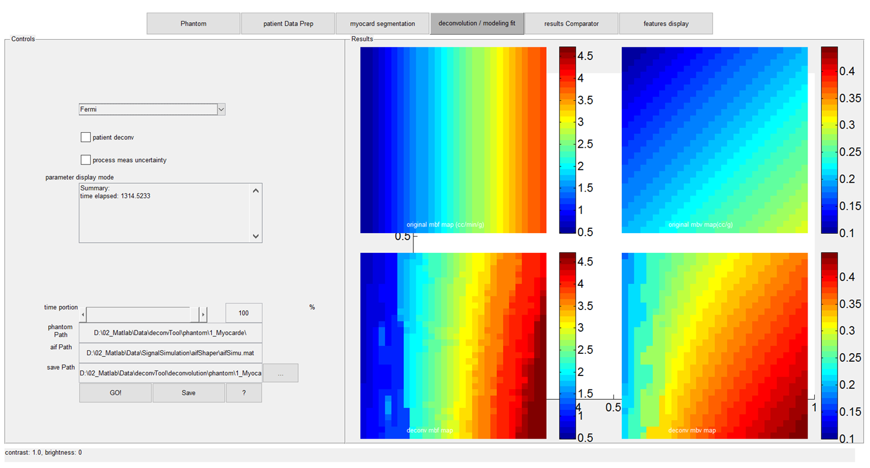
Task: Select the results Comparator tab
Action: pos(571,23)
